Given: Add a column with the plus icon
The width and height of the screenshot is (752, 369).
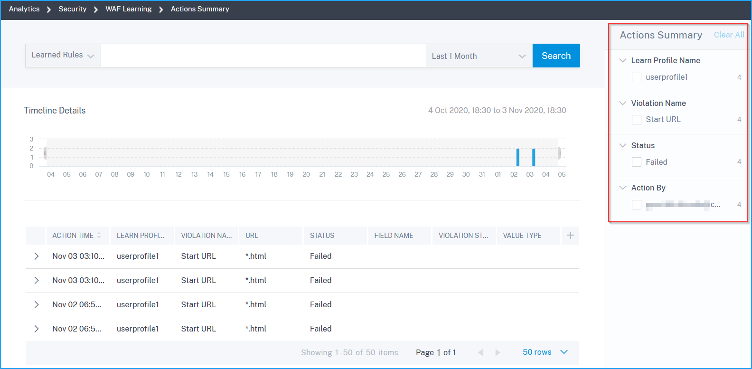Looking at the screenshot, I should click(570, 236).
